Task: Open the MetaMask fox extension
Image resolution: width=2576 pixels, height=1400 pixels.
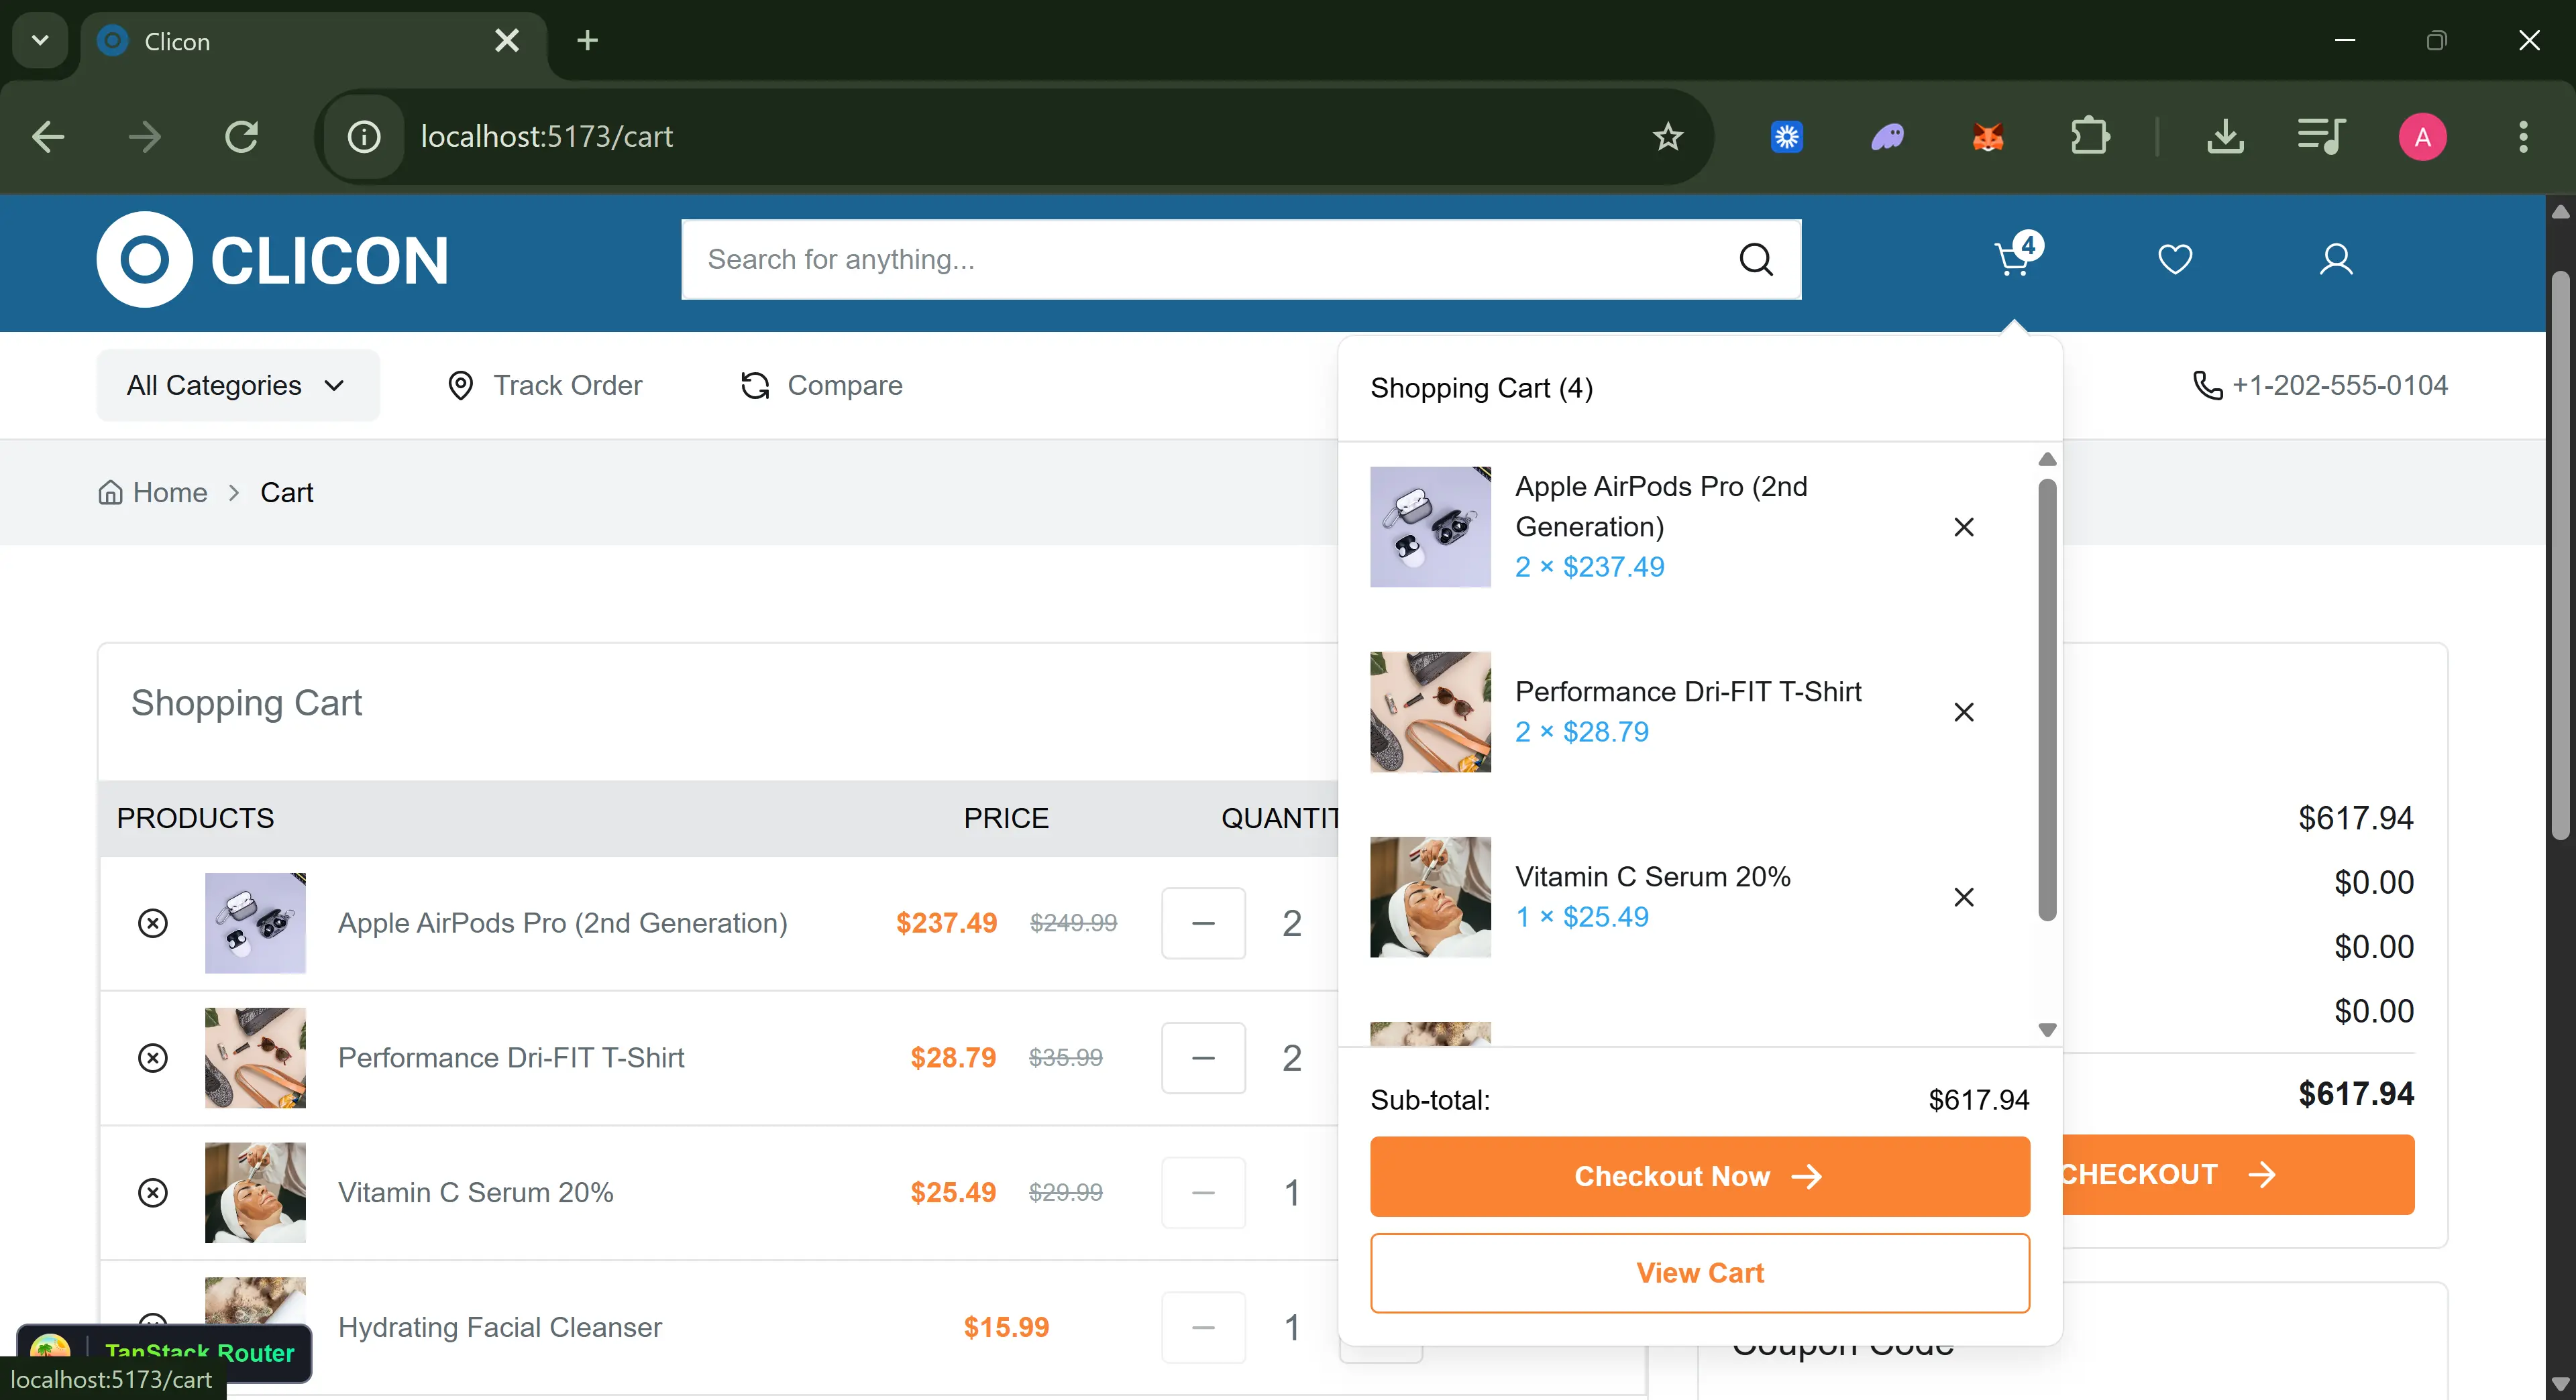Action: coord(1988,136)
